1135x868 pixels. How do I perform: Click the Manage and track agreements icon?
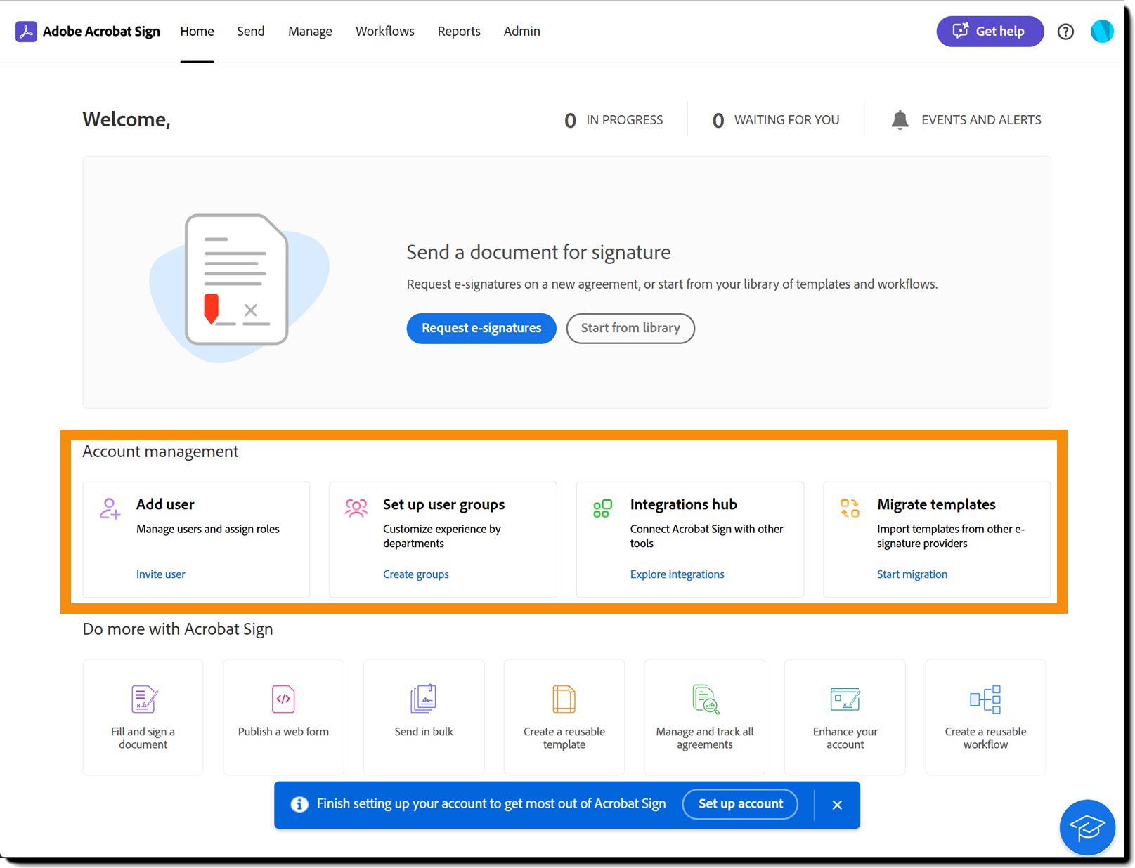click(x=706, y=699)
